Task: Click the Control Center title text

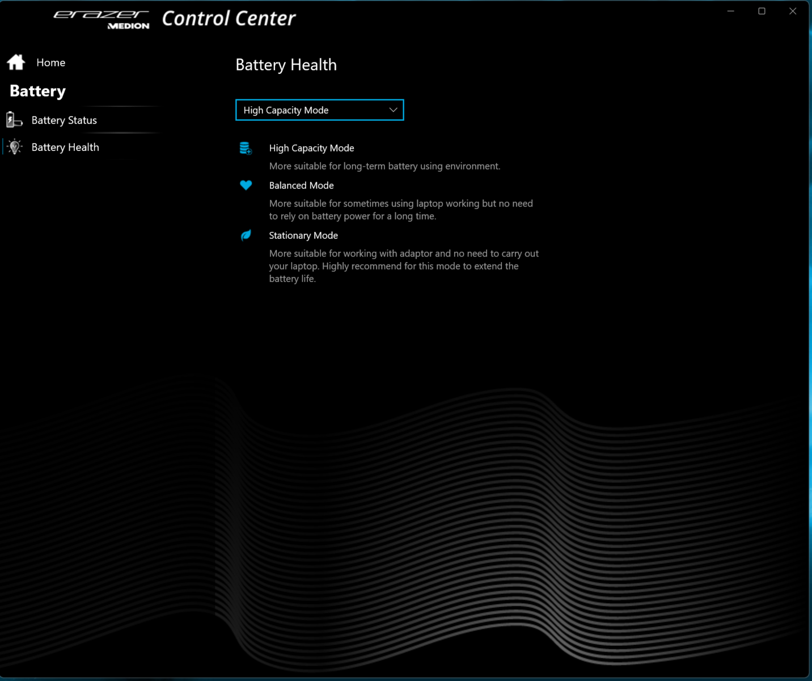Action: pyautogui.click(x=229, y=19)
